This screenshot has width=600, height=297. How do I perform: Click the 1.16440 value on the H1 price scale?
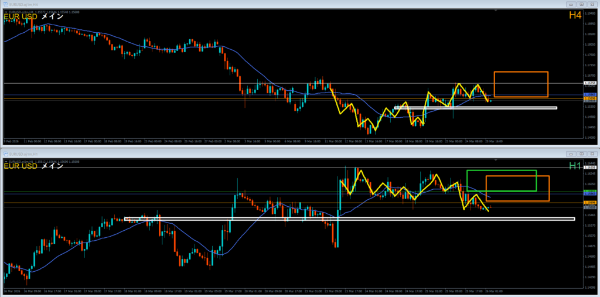point(591,163)
